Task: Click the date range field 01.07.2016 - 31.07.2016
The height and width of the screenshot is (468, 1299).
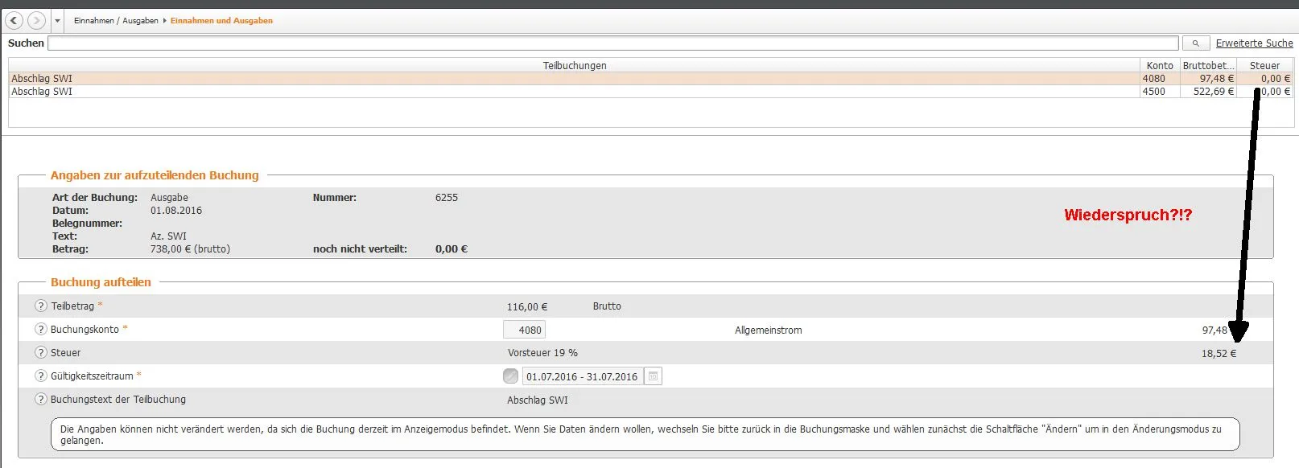Action: pyautogui.click(x=582, y=376)
